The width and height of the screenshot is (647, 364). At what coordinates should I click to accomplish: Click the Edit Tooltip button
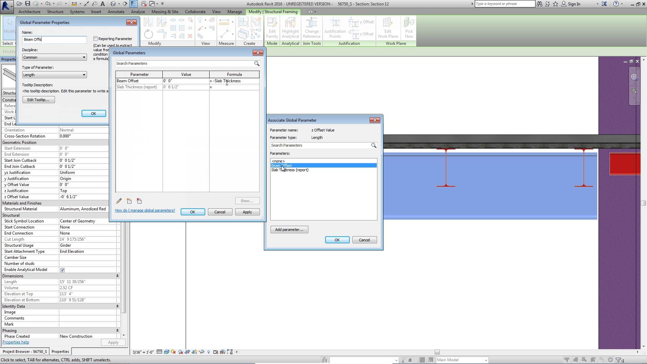[x=38, y=100]
